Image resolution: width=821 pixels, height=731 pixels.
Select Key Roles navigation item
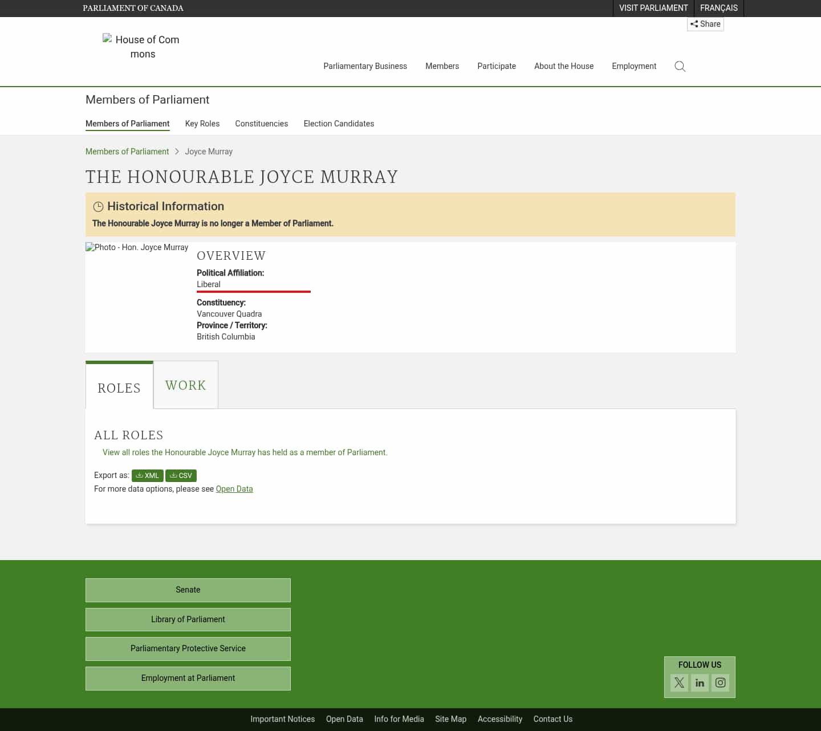(x=202, y=124)
